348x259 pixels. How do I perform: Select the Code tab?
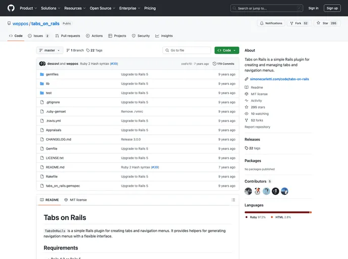(16, 36)
